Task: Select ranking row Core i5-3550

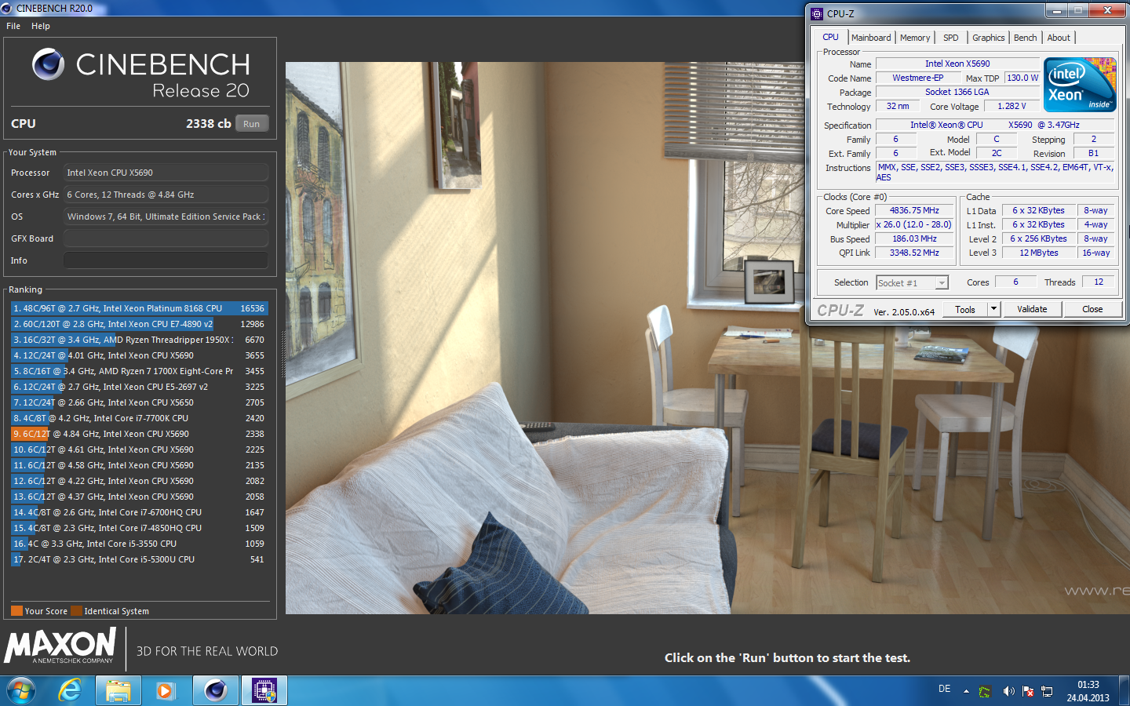Action: coord(139,544)
